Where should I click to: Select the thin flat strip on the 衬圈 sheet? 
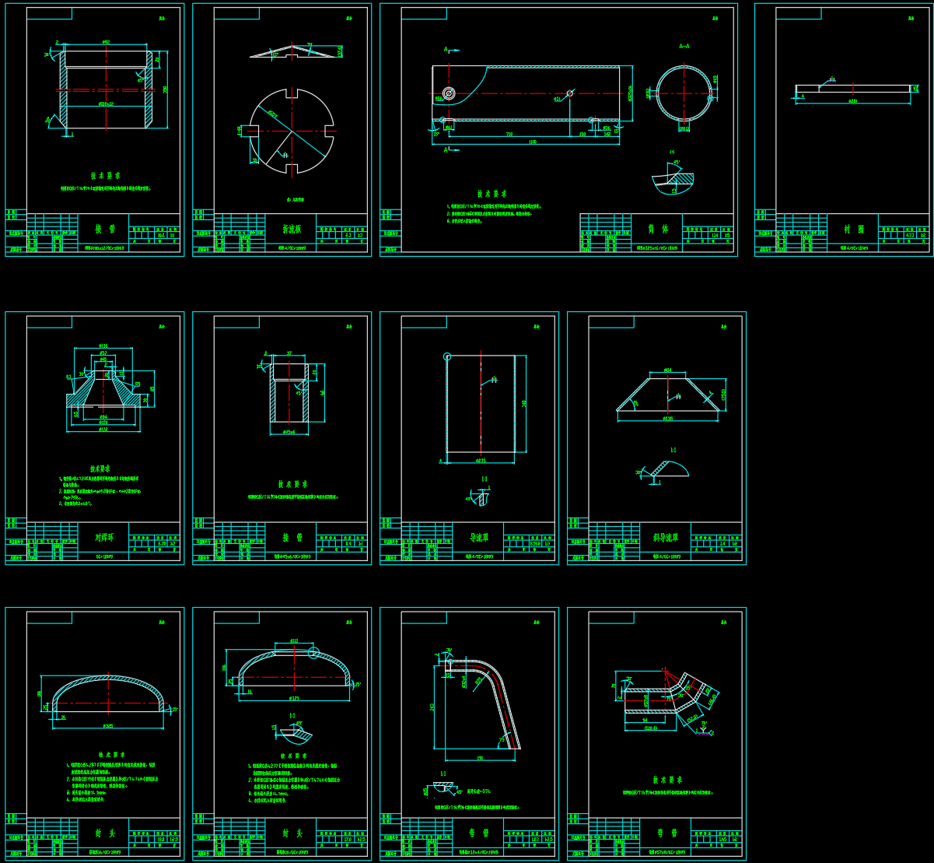click(853, 89)
